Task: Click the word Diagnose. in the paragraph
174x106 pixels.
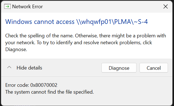Action: pos(16,49)
